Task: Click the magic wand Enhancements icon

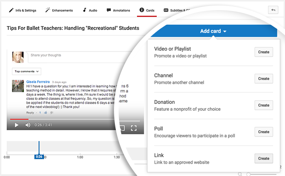Action: pos(48,10)
